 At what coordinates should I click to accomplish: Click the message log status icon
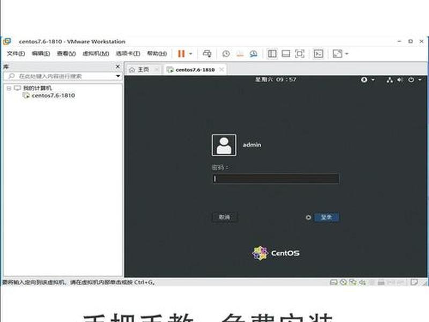coord(414,282)
